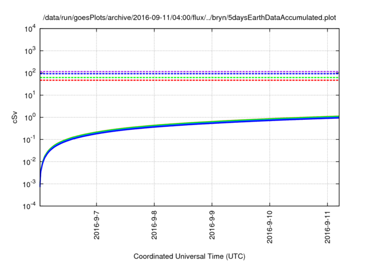Click the purple dashed threshold line
This screenshot has height=262, width=374.
tap(189, 71)
